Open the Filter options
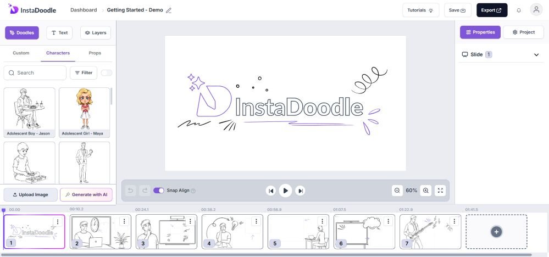The image size is (549, 257). [x=84, y=72]
